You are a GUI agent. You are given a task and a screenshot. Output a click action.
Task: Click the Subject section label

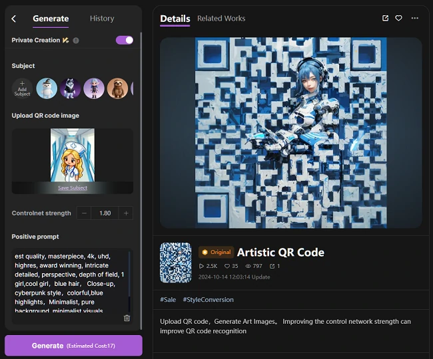23,66
